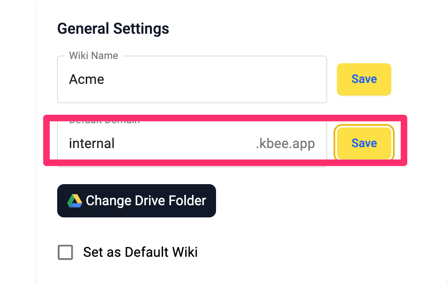Select the General Settings heading
This screenshot has width=448, height=283.
(x=113, y=29)
